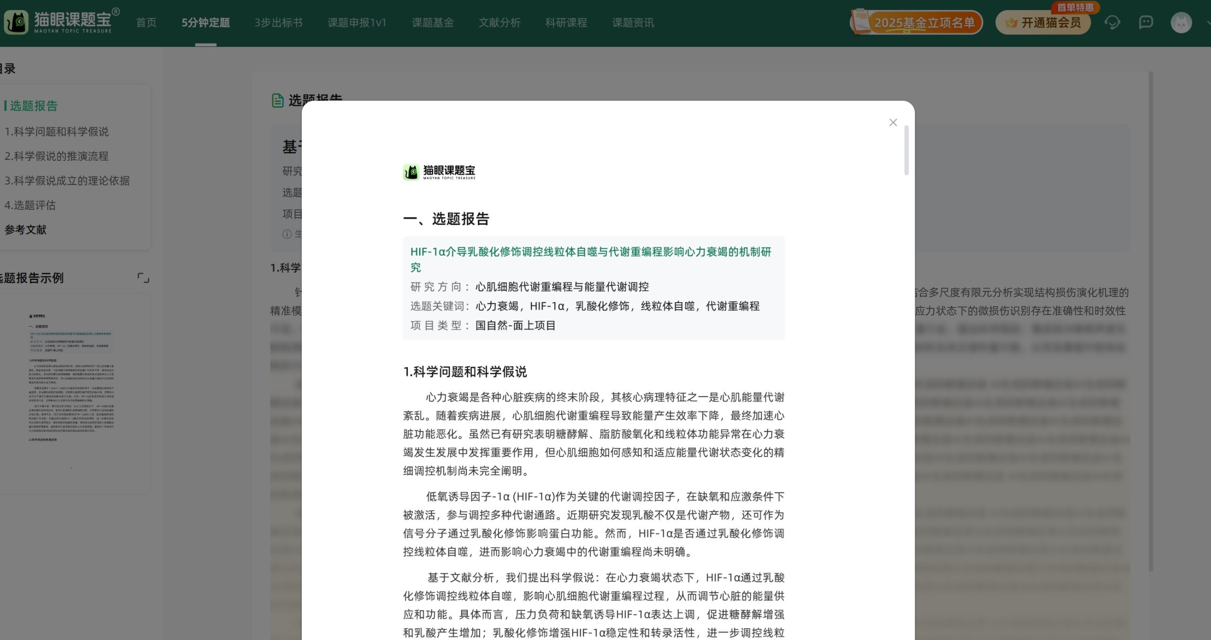1211x640 pixels.
Task: Click the info icon in the report summary card
Action: tap(286, 233)
